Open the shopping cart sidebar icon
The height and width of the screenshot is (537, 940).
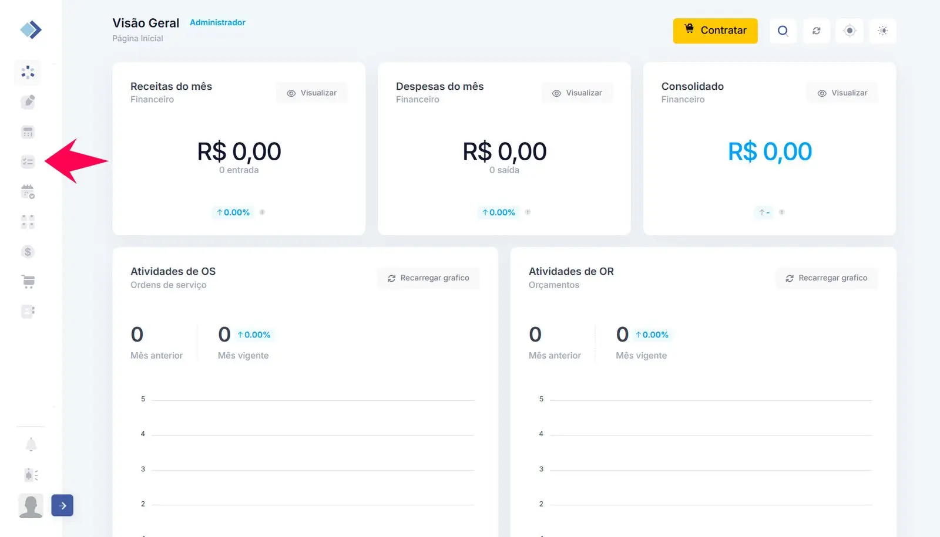click(28, 282)
